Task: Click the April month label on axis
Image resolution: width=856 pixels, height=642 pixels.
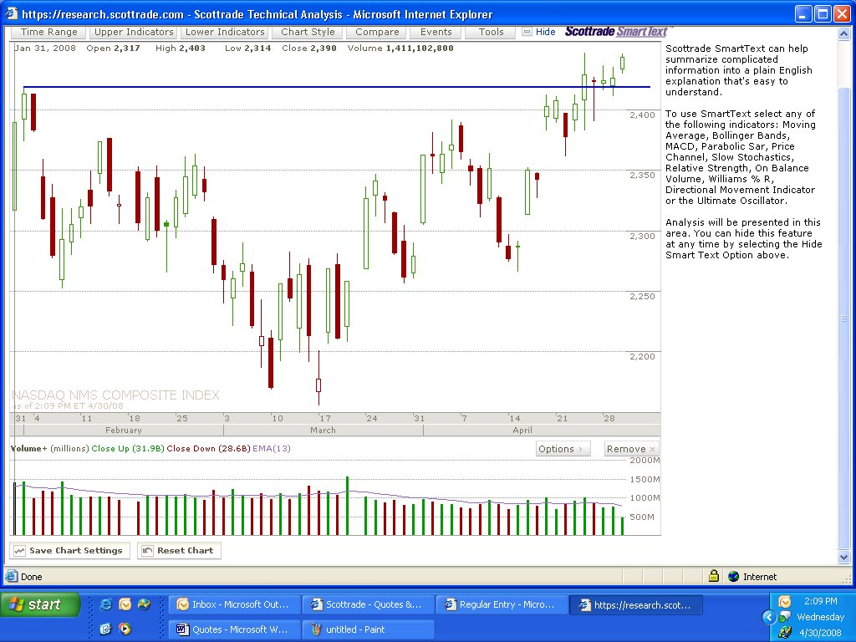Action: [x=522, y=431]
